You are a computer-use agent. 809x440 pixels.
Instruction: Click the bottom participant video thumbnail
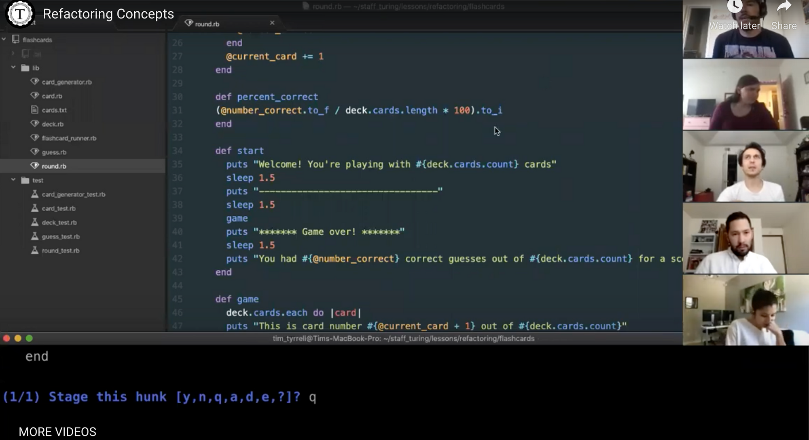[746, 310]
